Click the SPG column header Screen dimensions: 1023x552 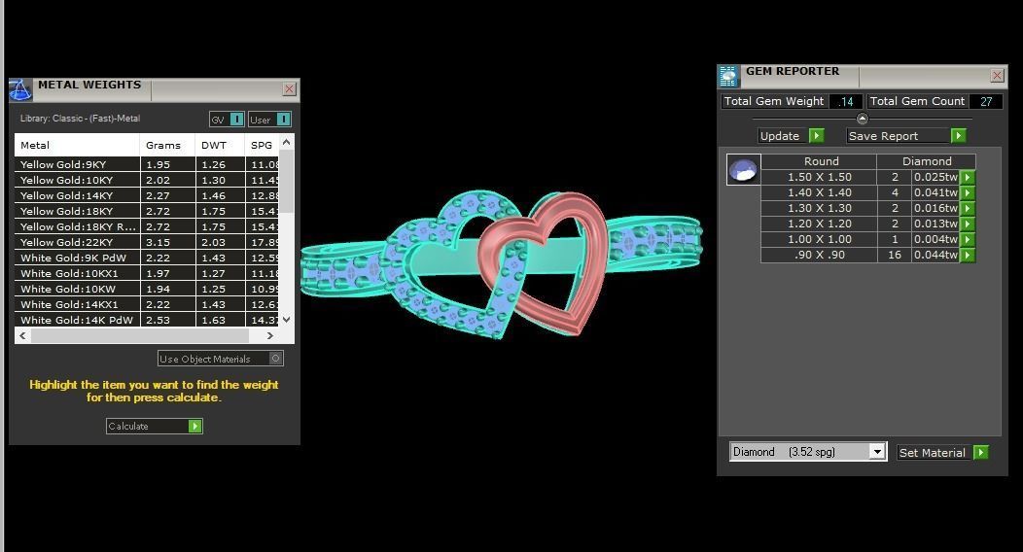(x=263, y=146)
